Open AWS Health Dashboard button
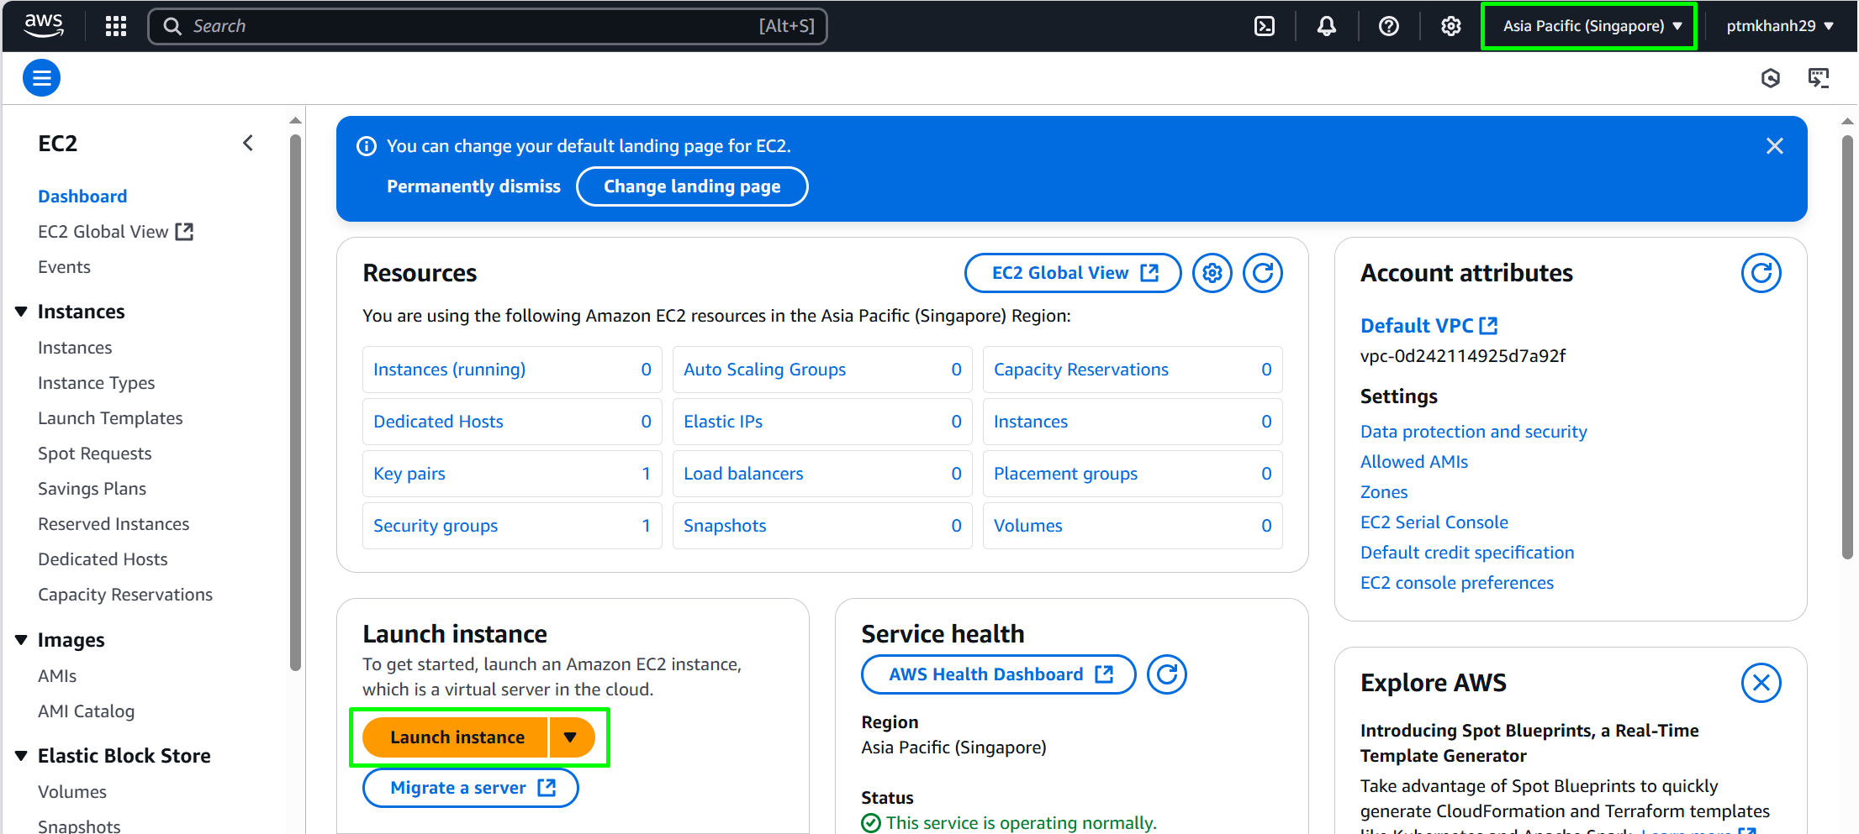This screenshot has width=1859, height=834. click(x=999, y=674)
